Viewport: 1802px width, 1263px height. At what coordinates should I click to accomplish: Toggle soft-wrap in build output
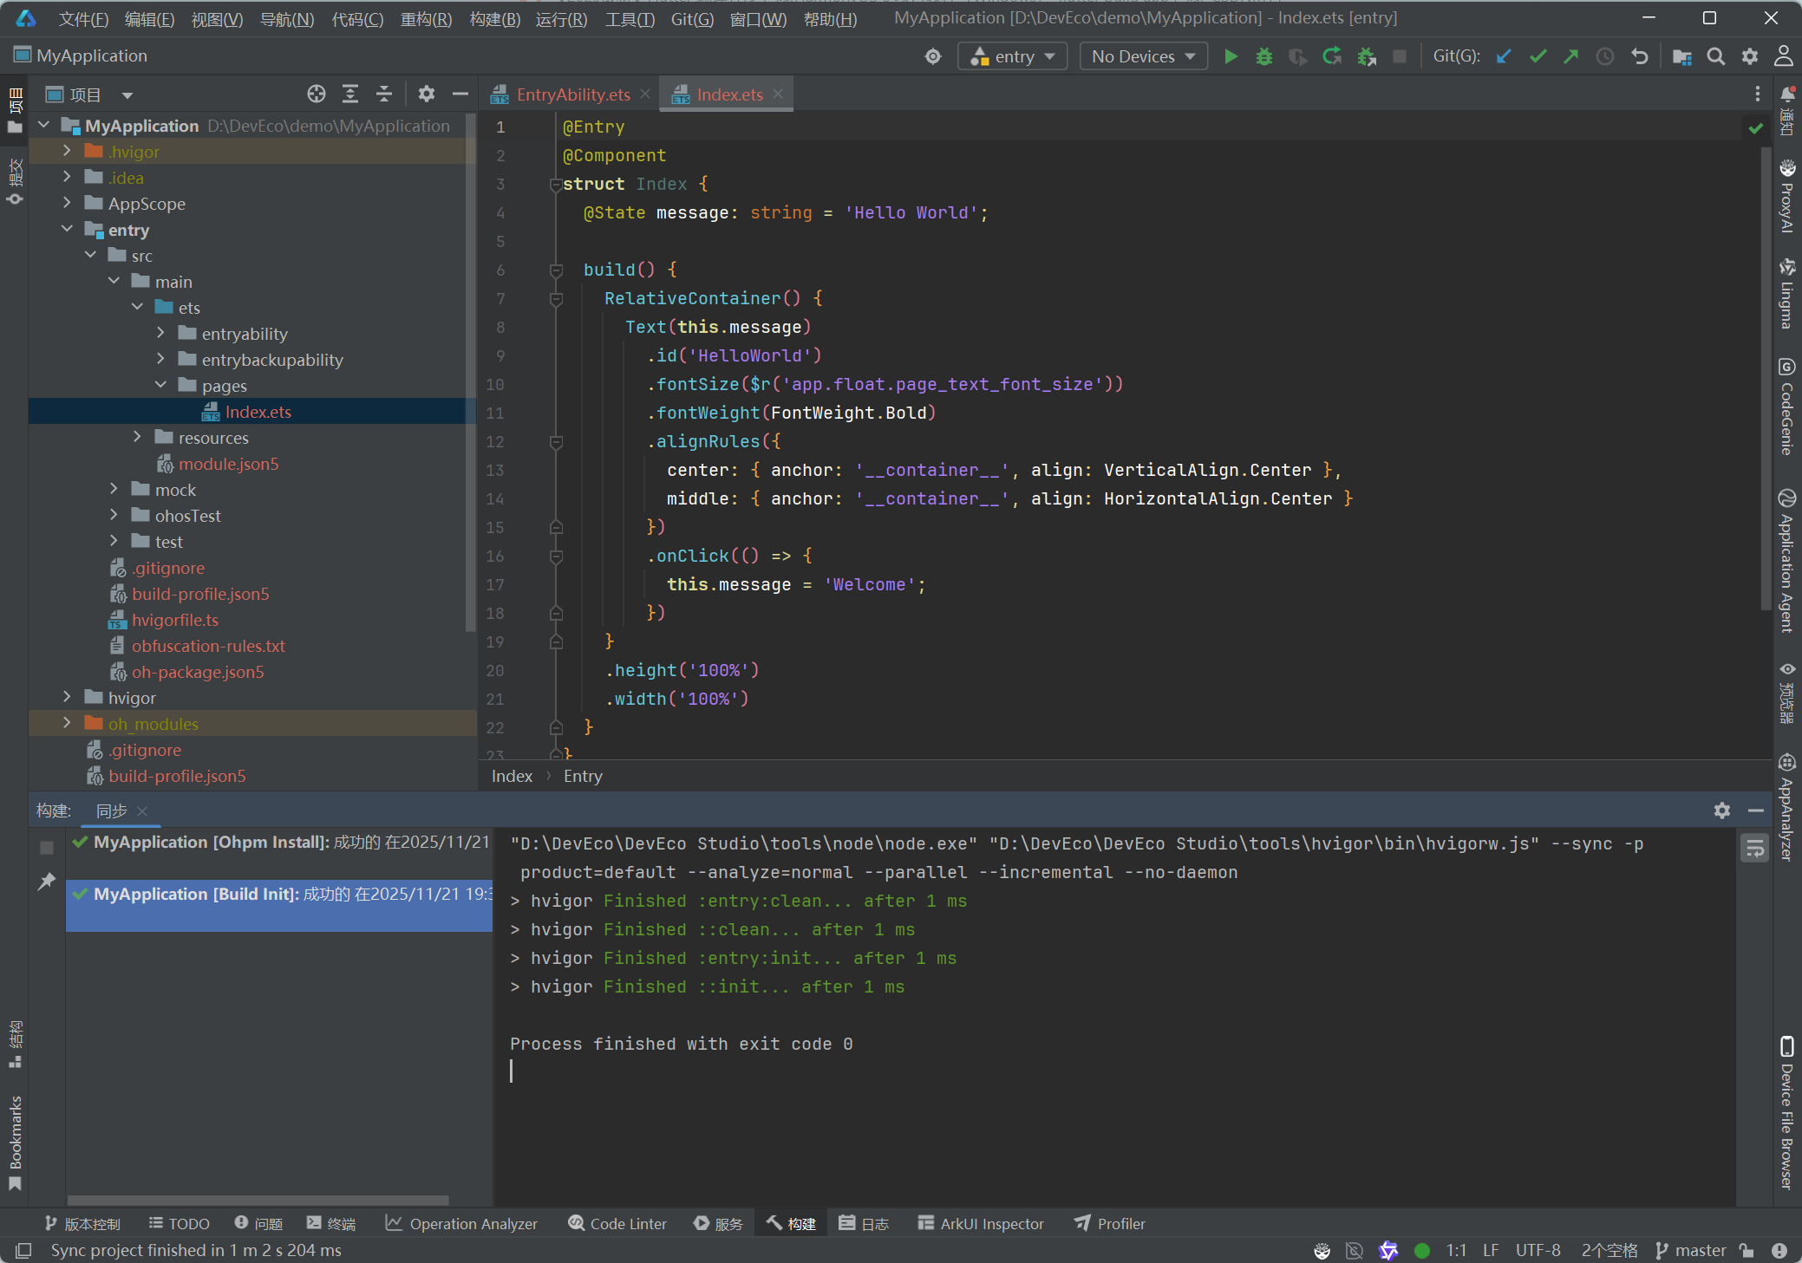point(1755,849)
